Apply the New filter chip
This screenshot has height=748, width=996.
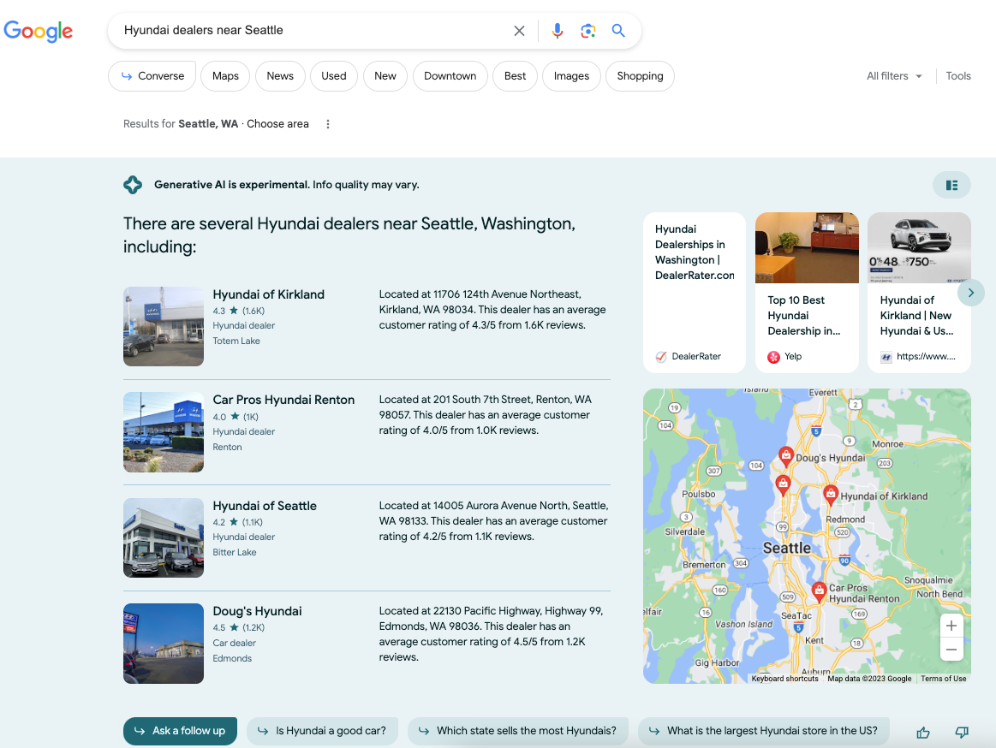coord(385,76)
